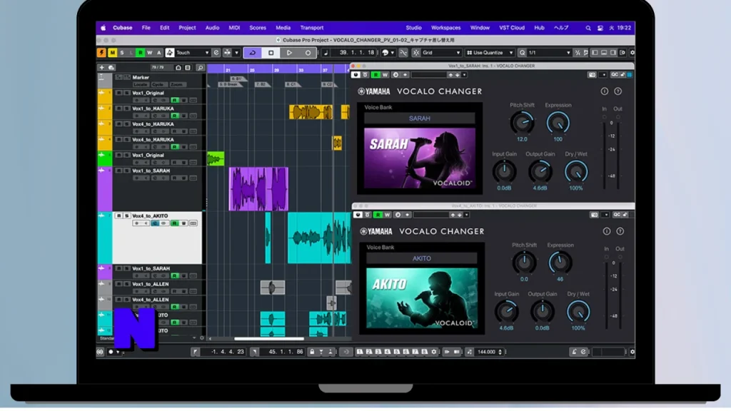Open the Touch automation mode dropdown
The width and height of the screenshot is (731, 411).
192,53
